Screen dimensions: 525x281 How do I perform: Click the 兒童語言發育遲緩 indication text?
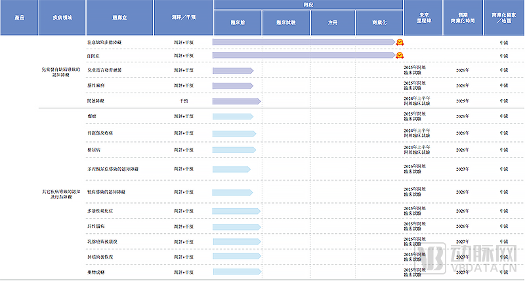point(104,70)
